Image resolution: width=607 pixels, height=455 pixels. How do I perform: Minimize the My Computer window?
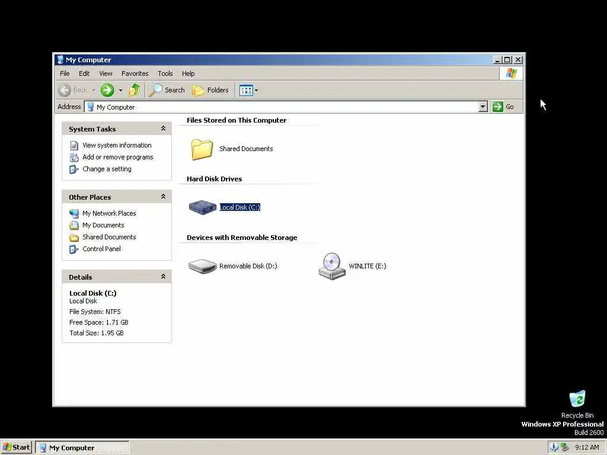pyautogui.click(x=498, y=60)
